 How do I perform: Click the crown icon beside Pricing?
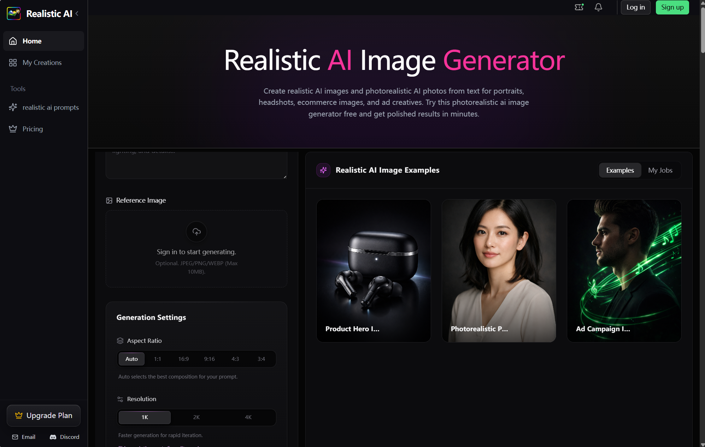tap(13, 129)
